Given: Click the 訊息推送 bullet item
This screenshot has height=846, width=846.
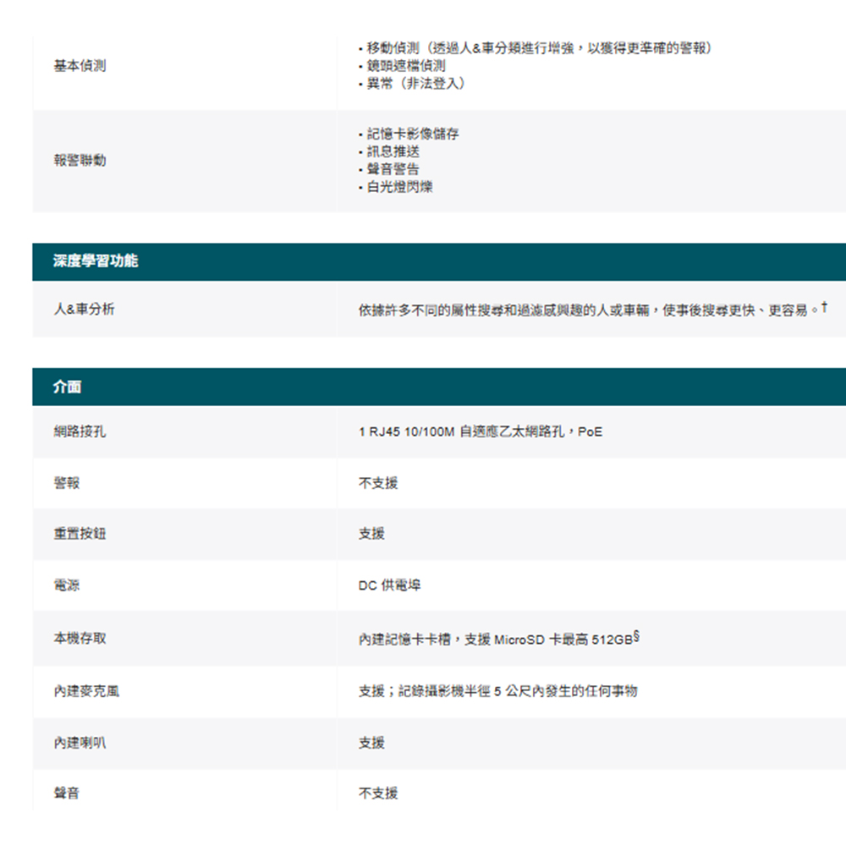Looking at the screenshot, I should click(393, 151).
